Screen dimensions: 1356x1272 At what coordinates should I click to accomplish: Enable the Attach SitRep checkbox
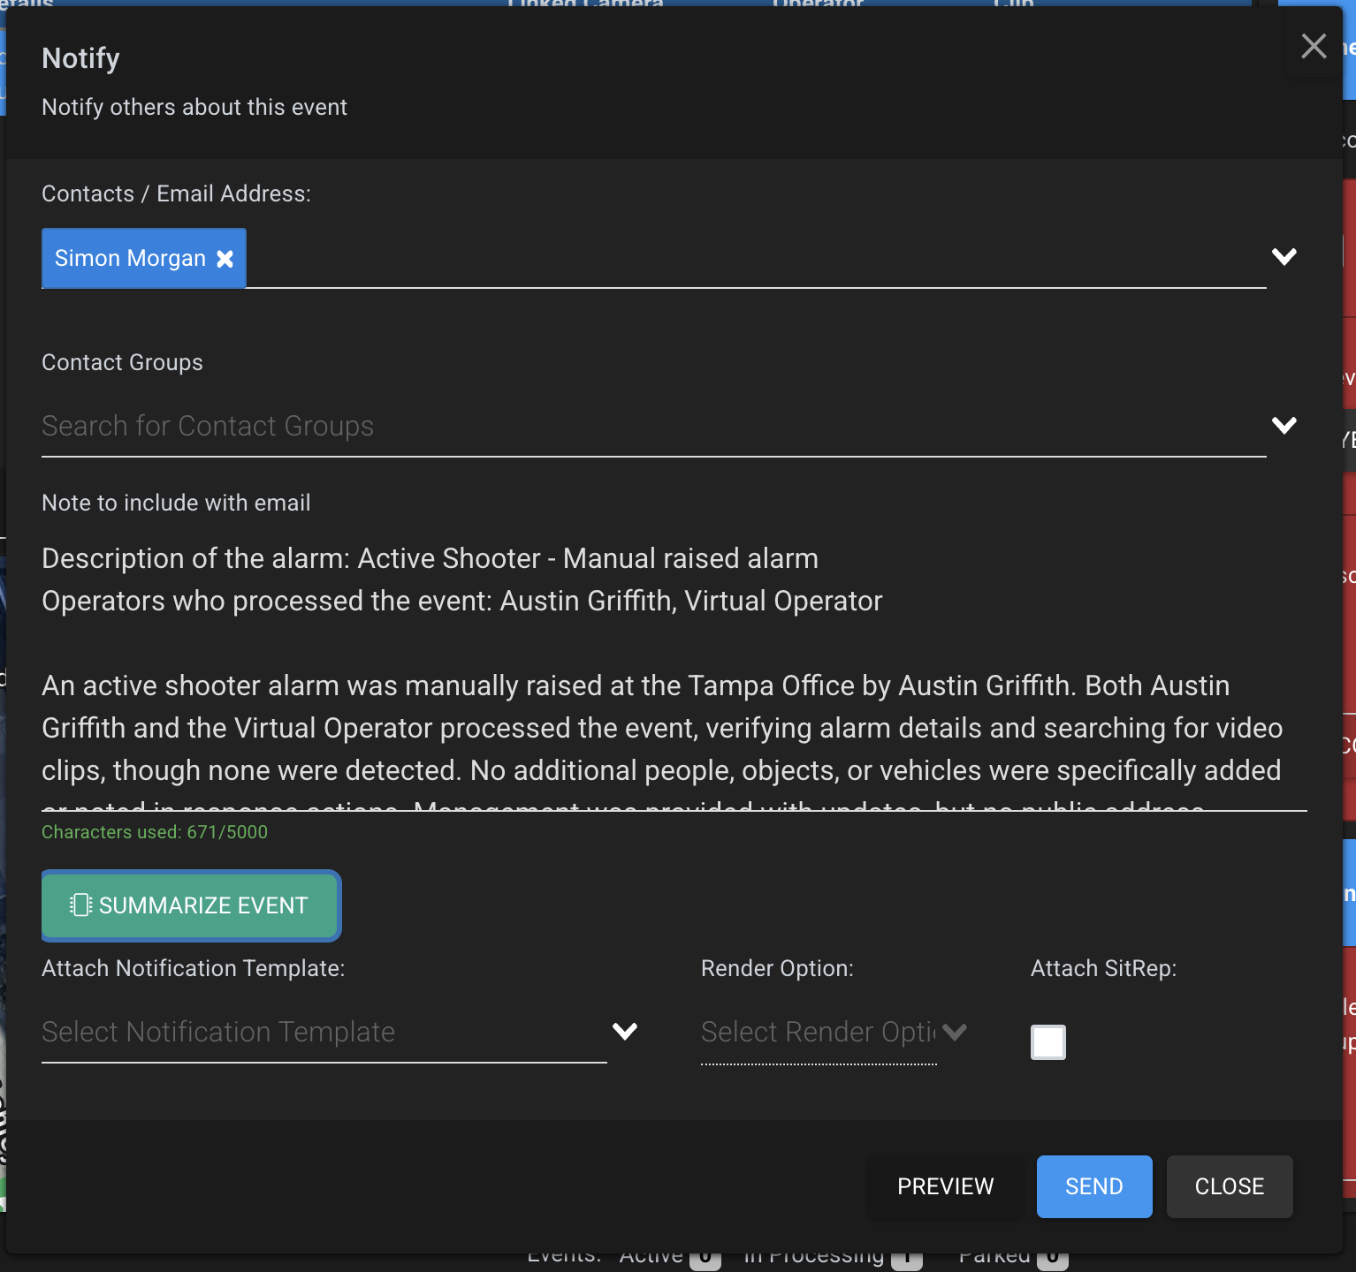pos(1047,1042)
